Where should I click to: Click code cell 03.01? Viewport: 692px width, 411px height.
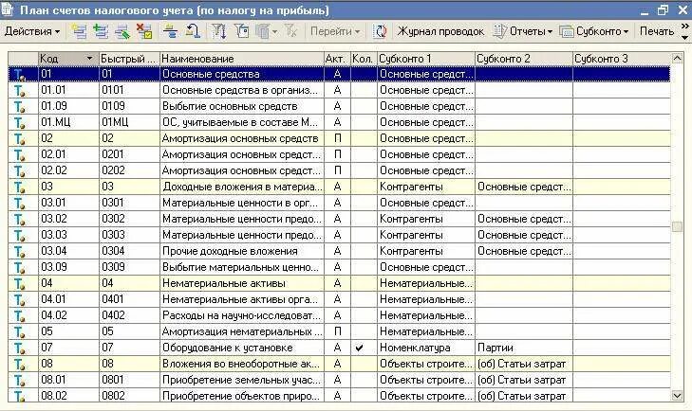pos(69,203)
